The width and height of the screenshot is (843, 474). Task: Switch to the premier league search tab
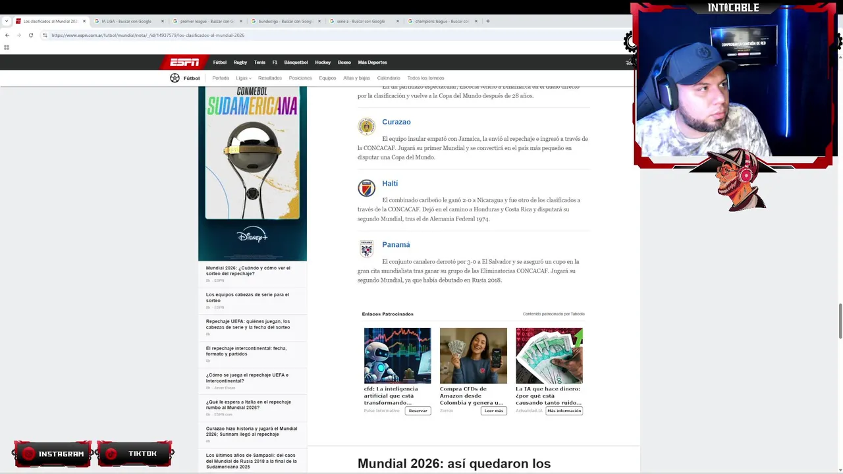207,21
